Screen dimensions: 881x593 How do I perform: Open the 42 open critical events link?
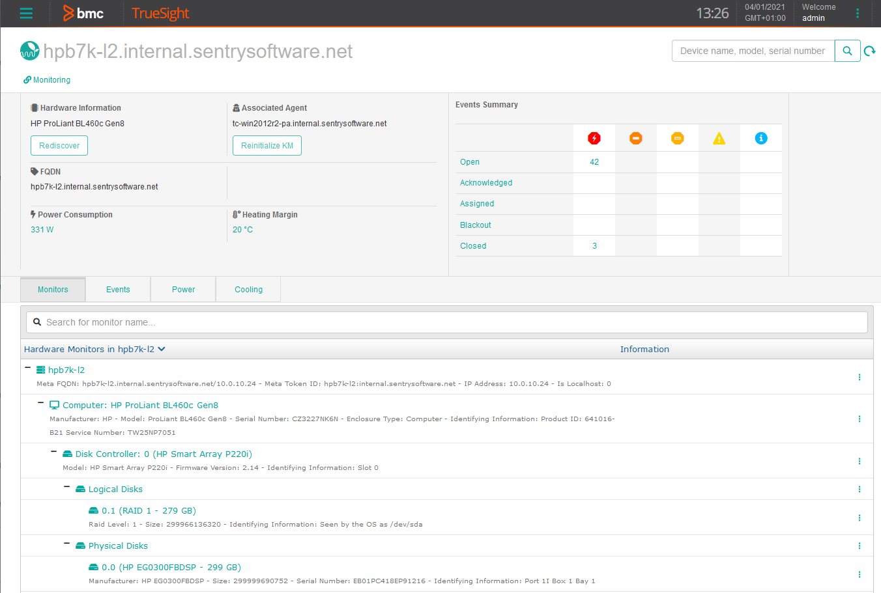594,161
